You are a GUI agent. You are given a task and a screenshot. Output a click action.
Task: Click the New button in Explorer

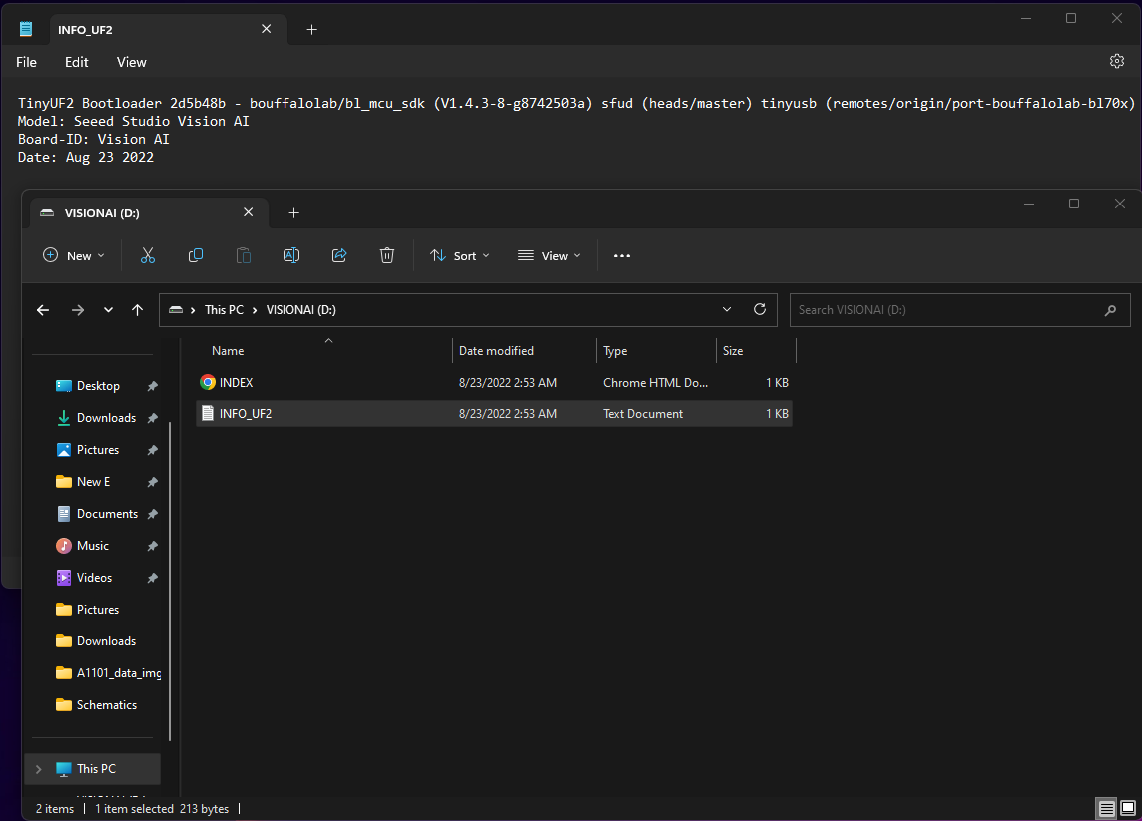pos(74,256)
